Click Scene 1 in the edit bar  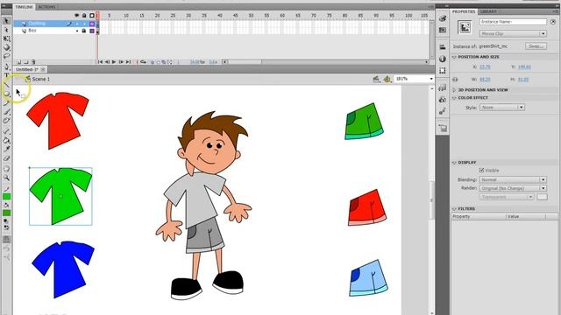point(41,80)
